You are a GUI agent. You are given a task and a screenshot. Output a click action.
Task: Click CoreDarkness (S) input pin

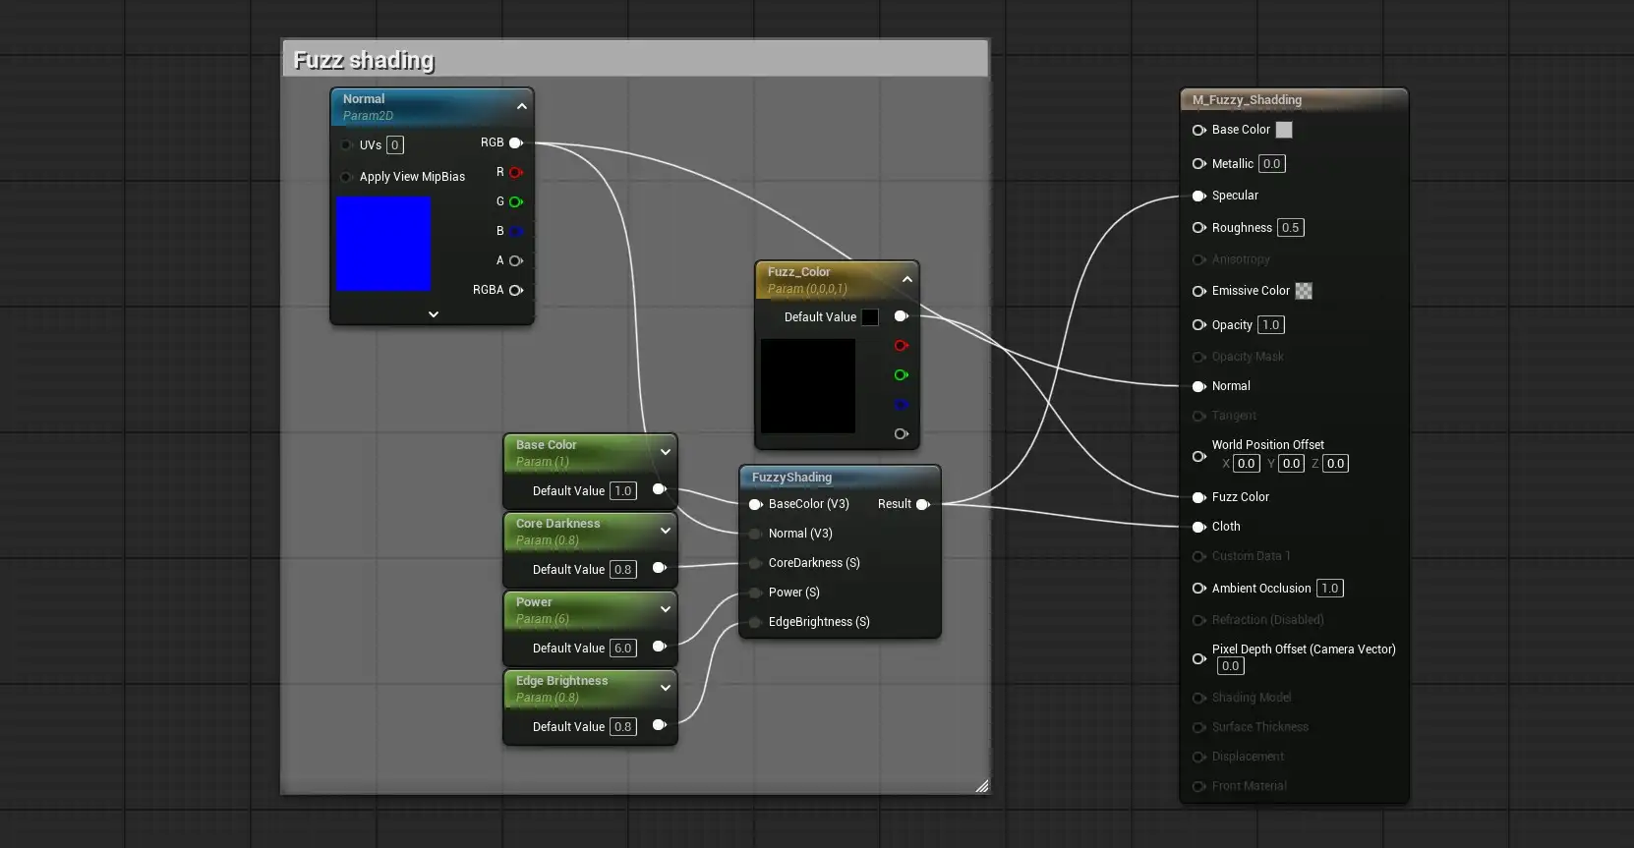(755, 563)
